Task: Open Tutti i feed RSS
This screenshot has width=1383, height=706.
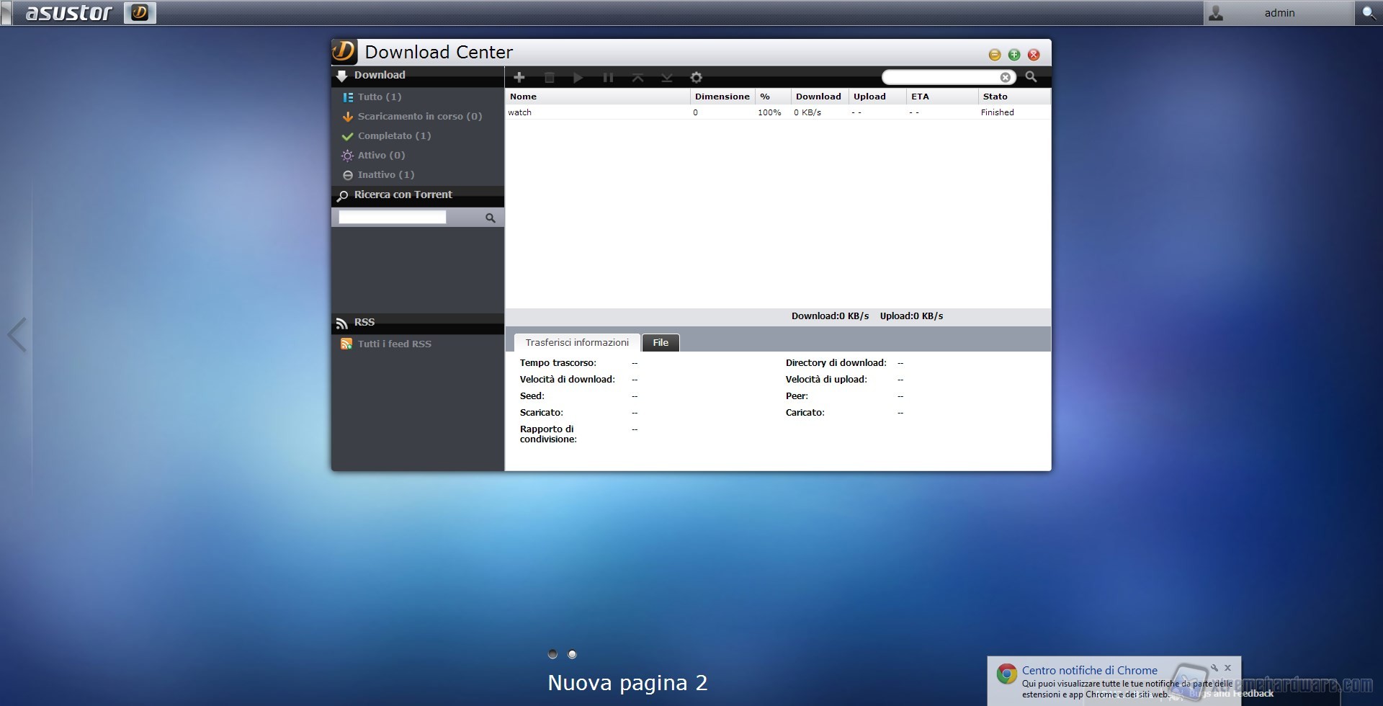Action: coord(394,344)
